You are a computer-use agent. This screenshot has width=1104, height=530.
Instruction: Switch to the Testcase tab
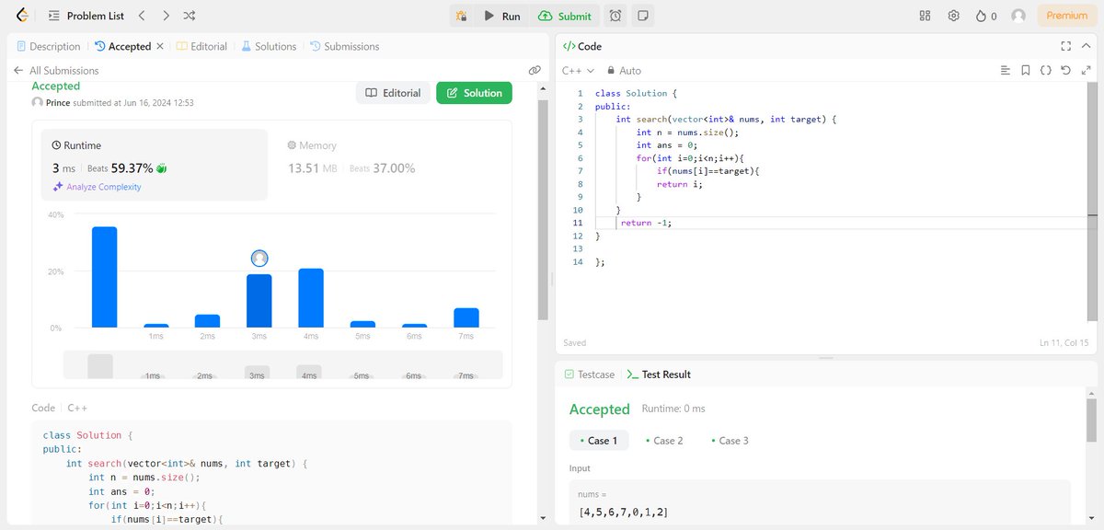tap(588, 374)
